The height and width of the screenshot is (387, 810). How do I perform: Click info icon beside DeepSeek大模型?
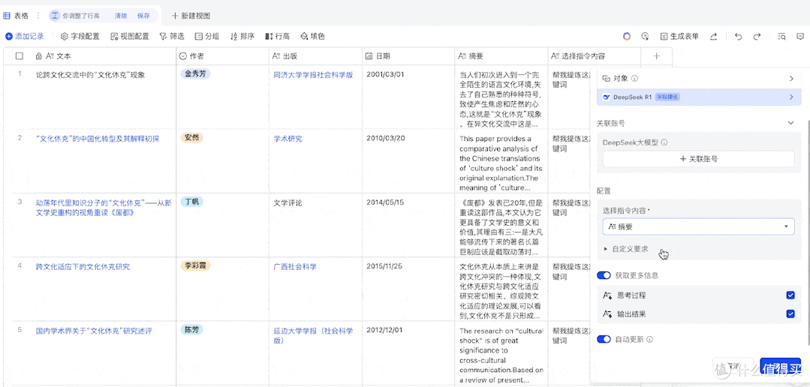point(664,142)
